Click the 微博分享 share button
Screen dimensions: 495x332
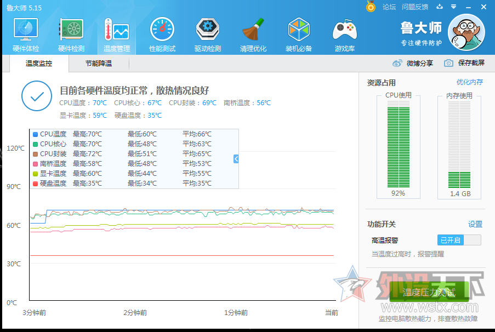point(413,63)
